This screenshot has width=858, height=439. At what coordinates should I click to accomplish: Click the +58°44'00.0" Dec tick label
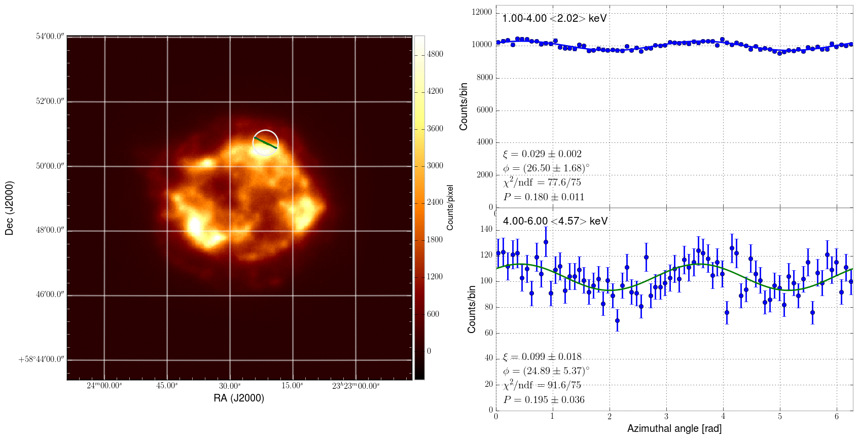pyautogui.click(x=42, y=359)
